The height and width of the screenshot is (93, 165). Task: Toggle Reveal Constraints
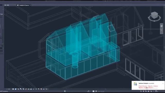pos(46,89)
